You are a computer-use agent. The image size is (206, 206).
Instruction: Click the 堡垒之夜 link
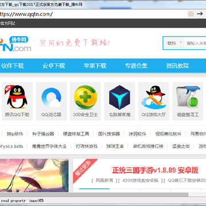coord(181,146)
